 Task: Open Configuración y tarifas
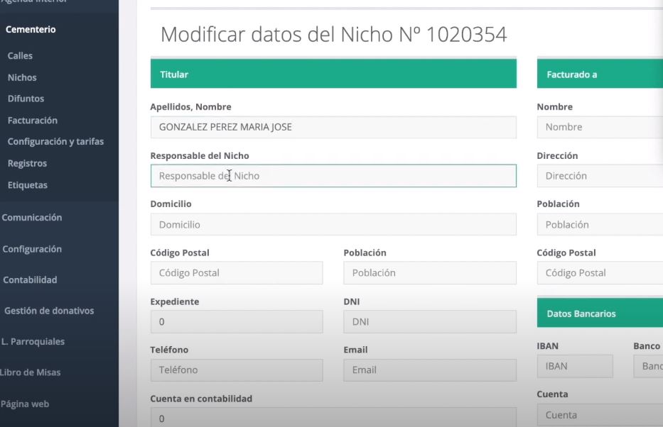click(55, 142)
